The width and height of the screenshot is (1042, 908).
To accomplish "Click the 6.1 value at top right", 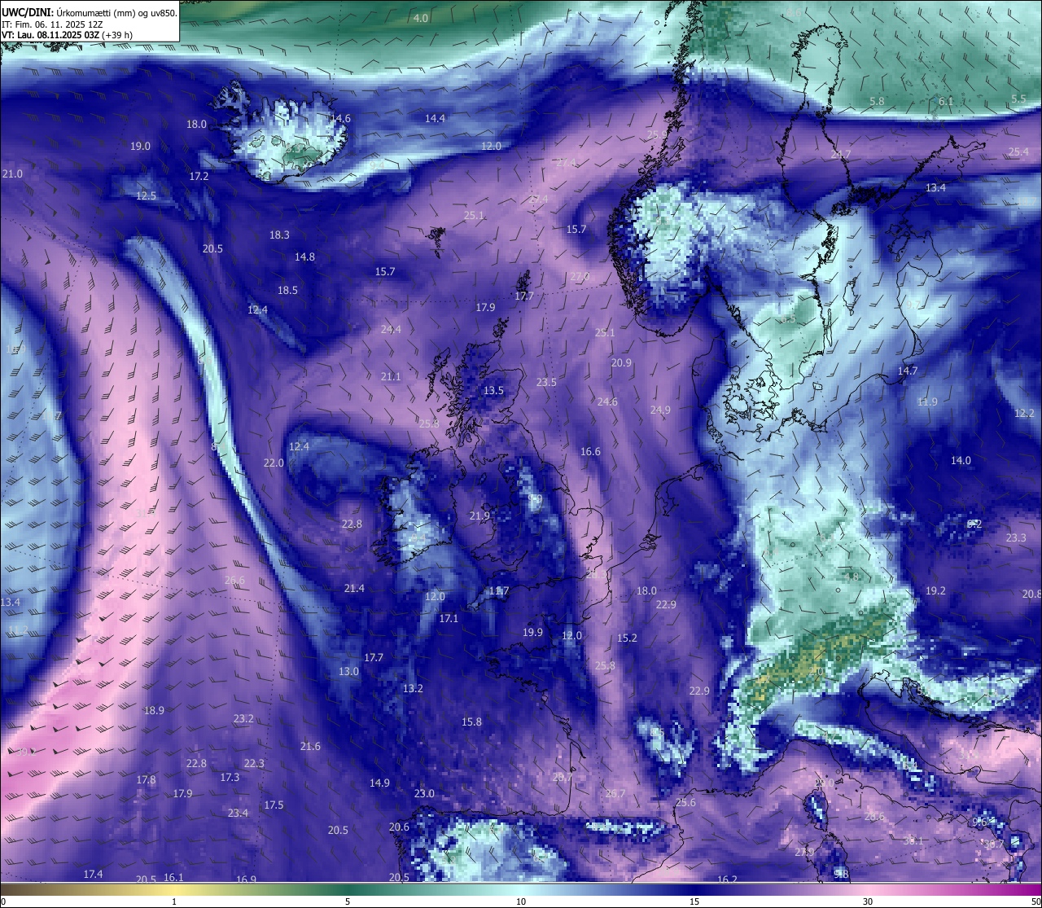I will click(946, 101).
